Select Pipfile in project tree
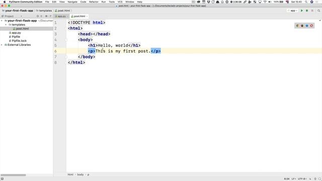The image size is (322, 181). coord(16,37)
